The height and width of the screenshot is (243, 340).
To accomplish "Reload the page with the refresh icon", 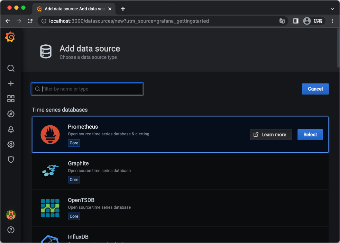I will 30,21.
